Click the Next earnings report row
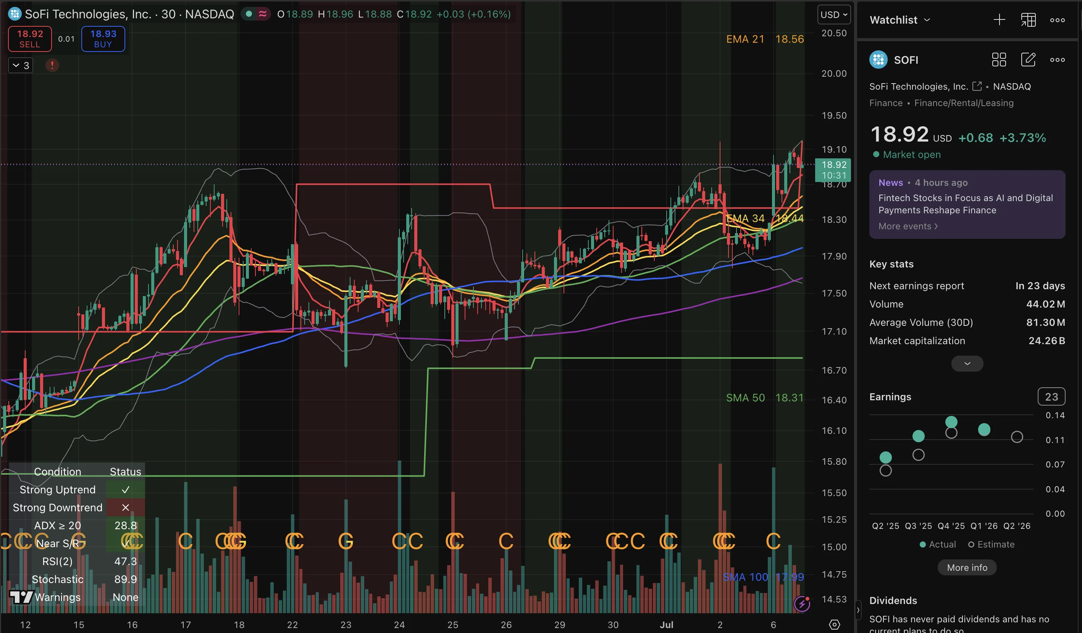The width and height of the screenshot is (1082, 633). pos(967,286)
